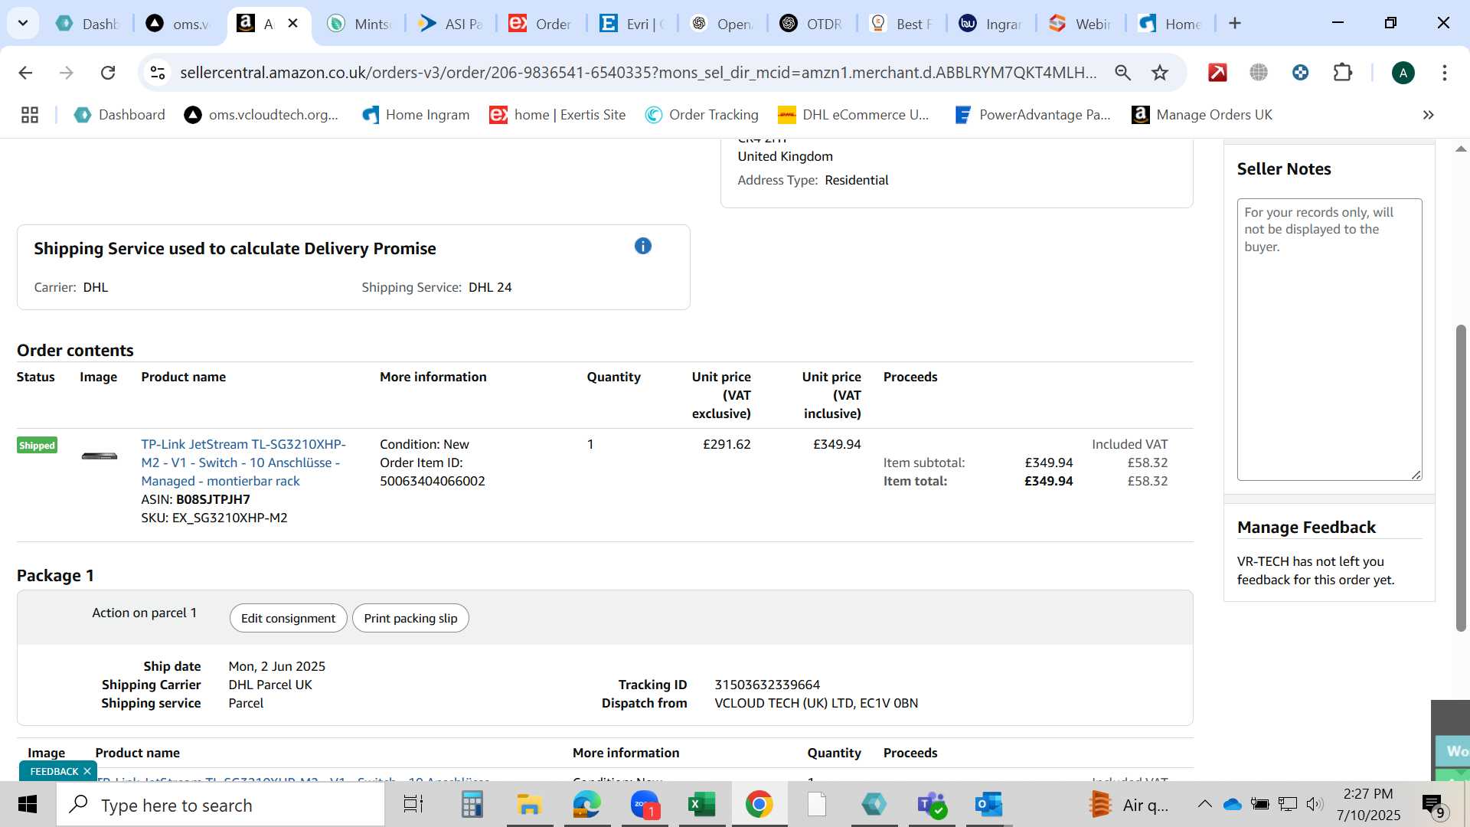Image resolution: width=1470 pixels, height=827 pixels.
Task: Open Excel from taskbar
Action: (702, 805)
